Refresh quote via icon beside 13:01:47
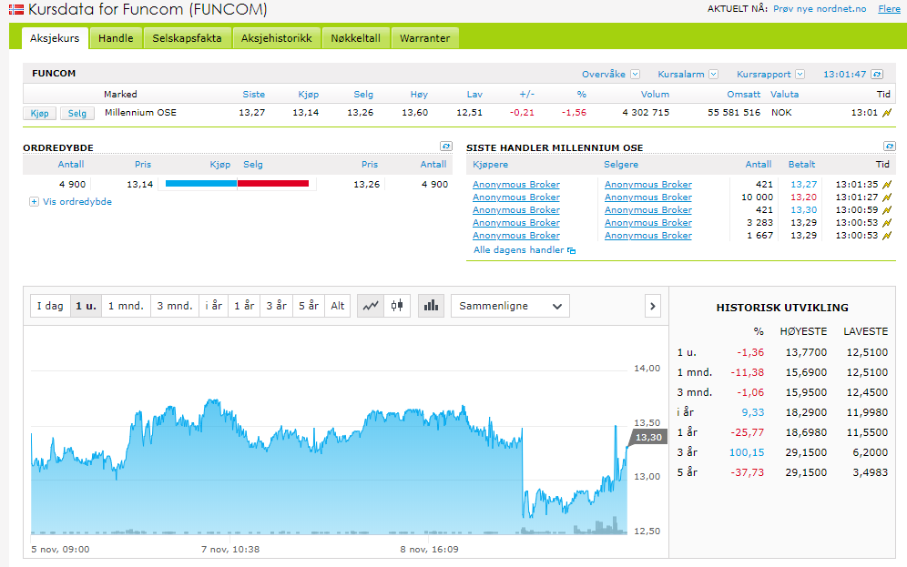The height and width of the screenshot is (567, 907). pyautogui.click(x=877, y=74)
